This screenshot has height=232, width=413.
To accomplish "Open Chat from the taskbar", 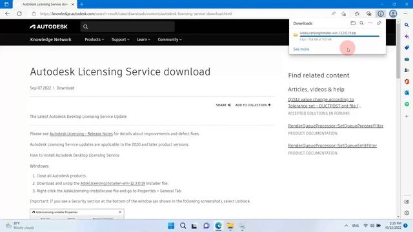I will point(206,226).
